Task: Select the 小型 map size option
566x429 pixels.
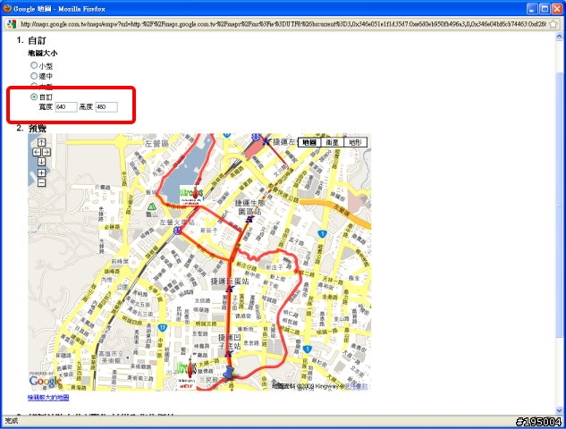Action: [x=34, y=65]
